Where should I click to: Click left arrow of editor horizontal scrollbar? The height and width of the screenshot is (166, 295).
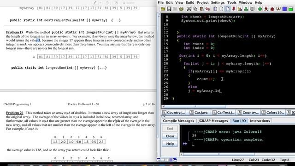tap(163, 107)
